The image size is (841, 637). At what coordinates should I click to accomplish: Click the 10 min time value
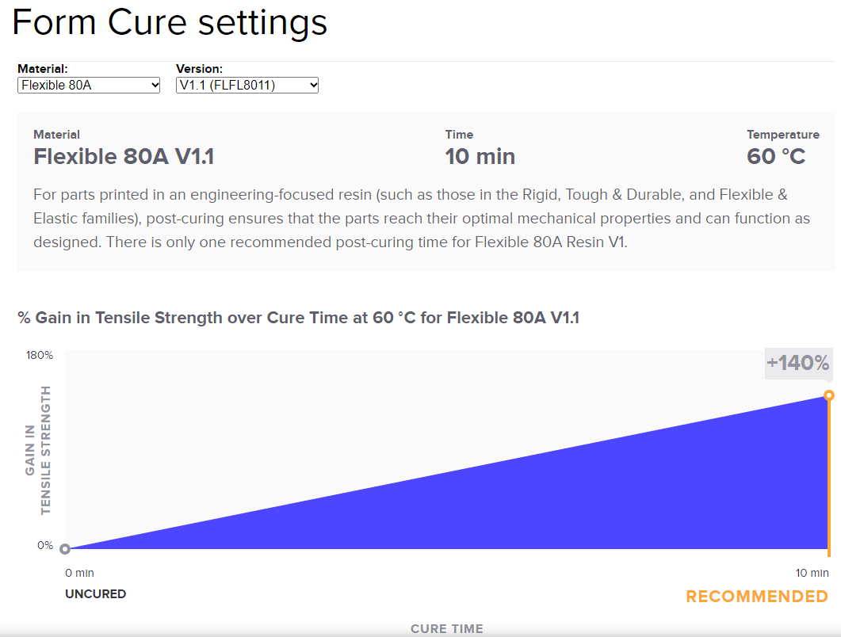(480, 157)
